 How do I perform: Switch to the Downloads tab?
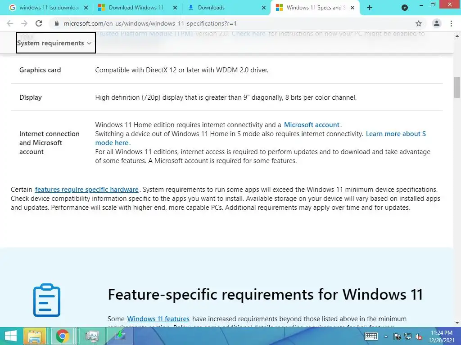pyautogui.click(x=226, y=8)
